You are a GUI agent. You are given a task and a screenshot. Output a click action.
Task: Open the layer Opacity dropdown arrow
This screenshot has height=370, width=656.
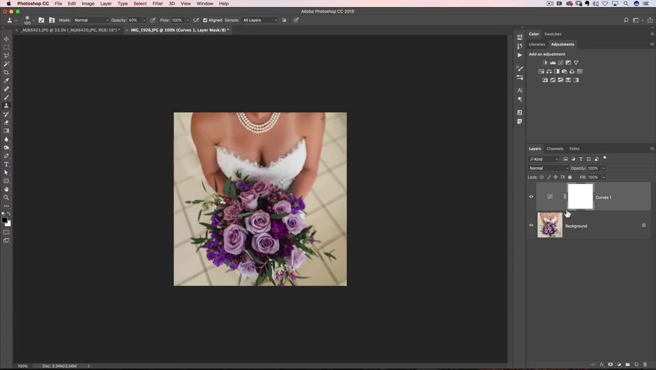pyautogui.click(x=604, y=168)
